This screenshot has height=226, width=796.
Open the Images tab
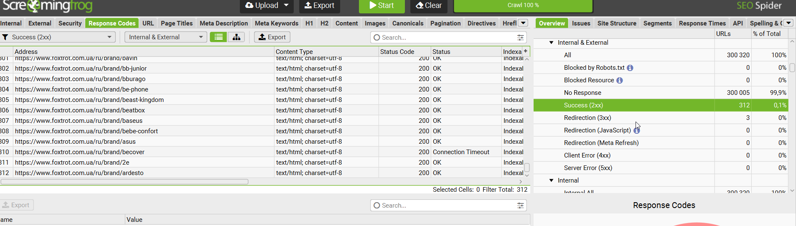[375, 23]
